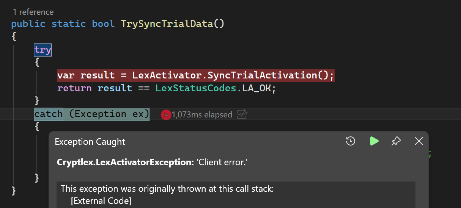Open the '1 reference' CodeLens link
The width and height of the screenshot is (461, 208).
[x=33, y=12]
